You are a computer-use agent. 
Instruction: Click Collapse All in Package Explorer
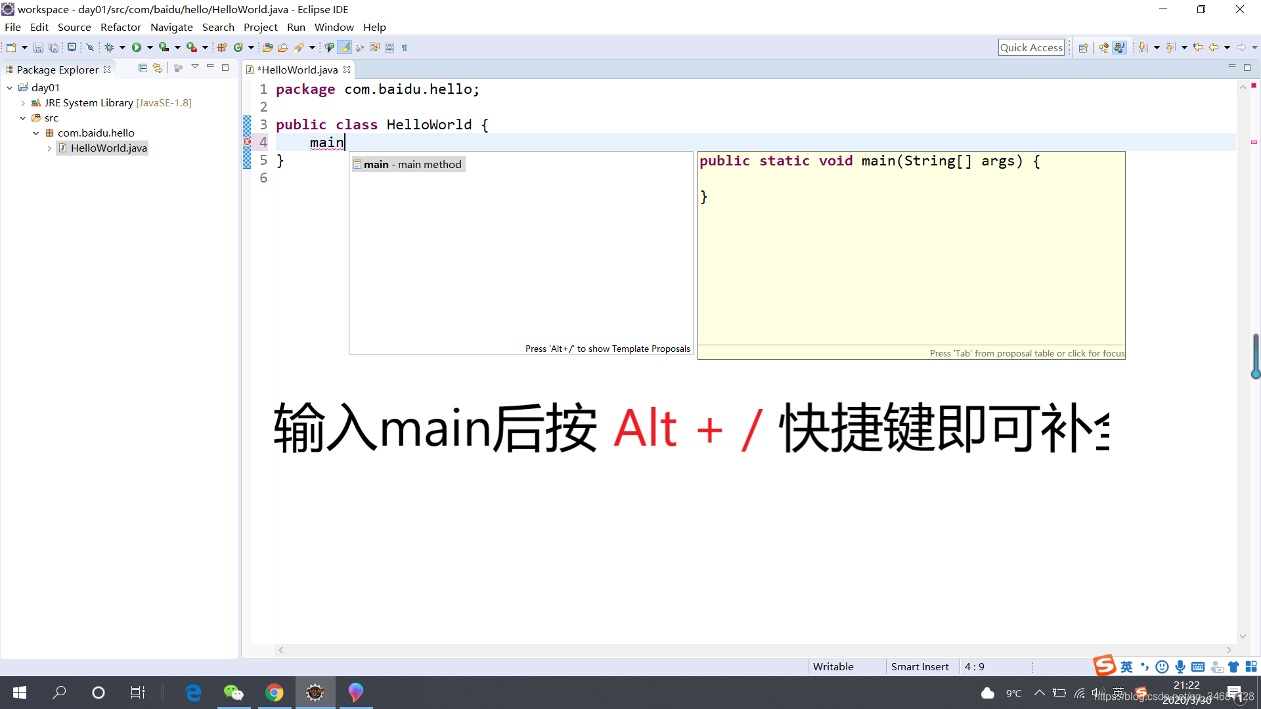[x=143, y=68]
